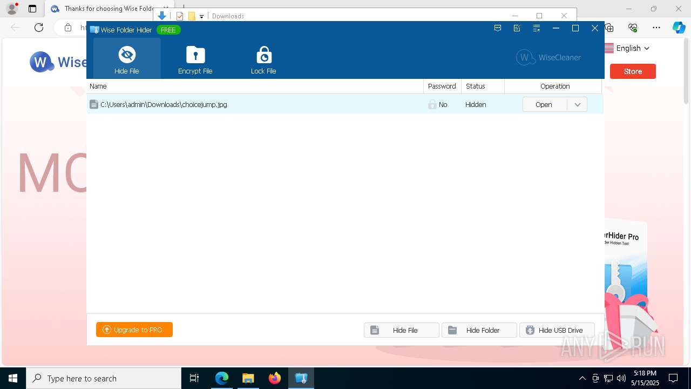Open the Wise Folder Hider settings menu icon
This screenshot has height=389, width=691.
tap(537, 29)
